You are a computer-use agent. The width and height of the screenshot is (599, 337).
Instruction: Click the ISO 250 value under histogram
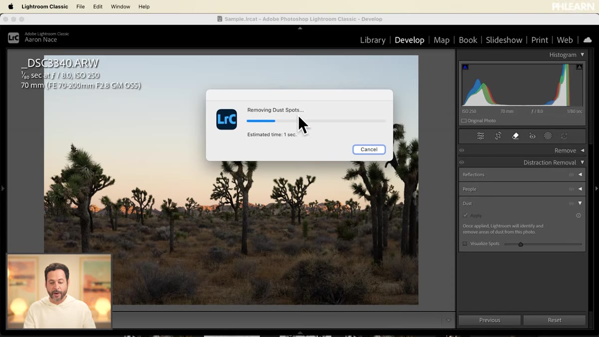tap(469, 111)
